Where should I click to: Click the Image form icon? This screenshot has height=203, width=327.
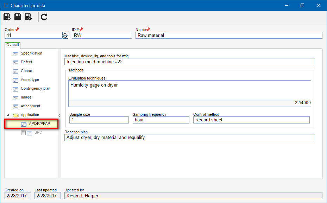tap(15, 98)
